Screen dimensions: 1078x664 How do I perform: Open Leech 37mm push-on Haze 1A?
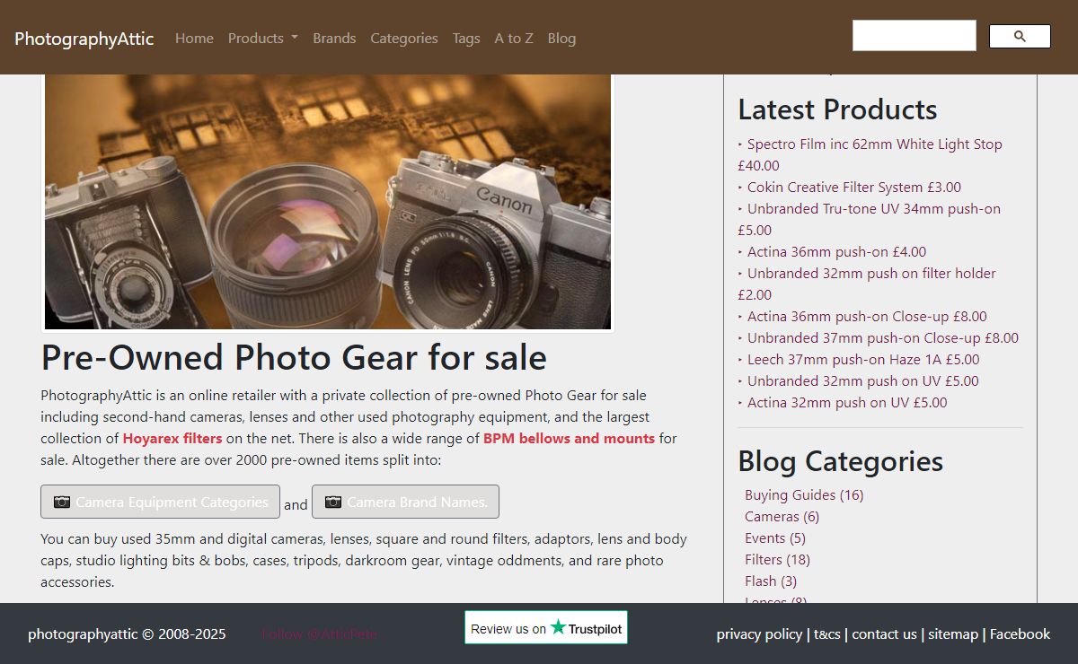863,359
